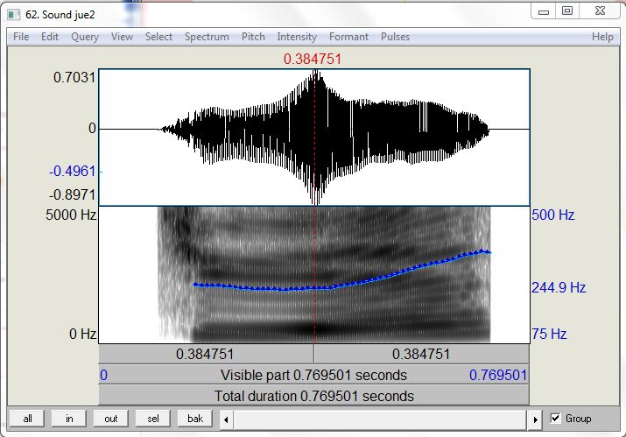This screenshot has width=626, height=437.
Task: Click the 244.9 Hz pitch value
Action: point(559,287)
